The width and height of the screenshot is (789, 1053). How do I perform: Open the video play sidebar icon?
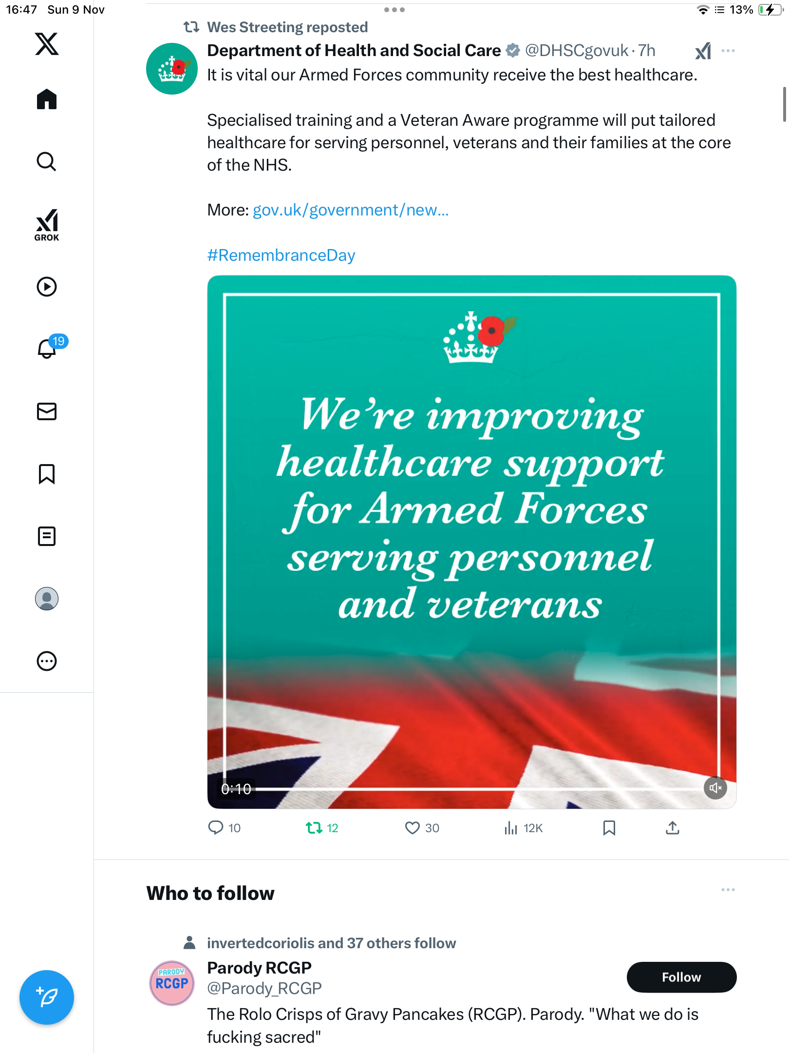pos(47,287)
